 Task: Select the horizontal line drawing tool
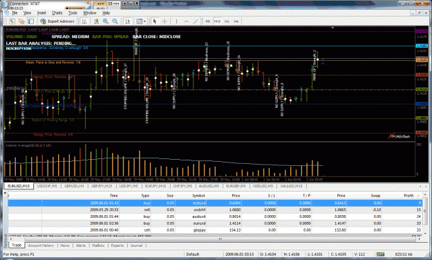186,21
